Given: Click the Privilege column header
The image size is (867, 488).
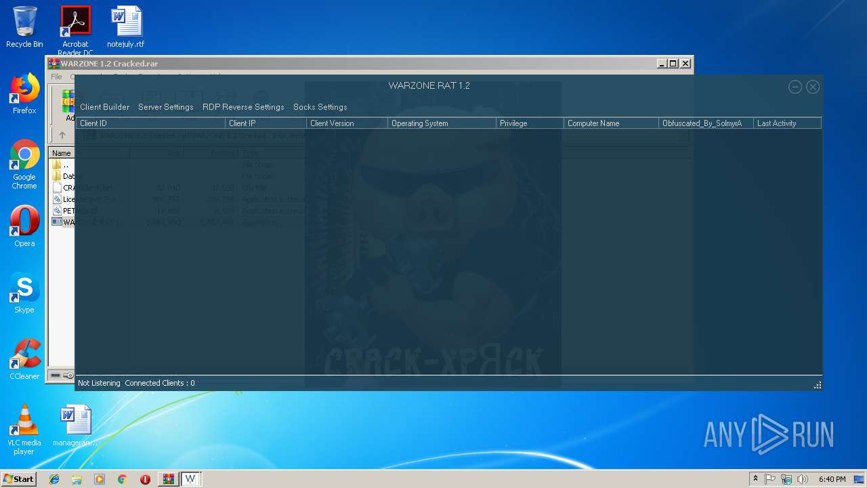Looking at the screenshot, I should pyautogui.click(x=530, y=123).
